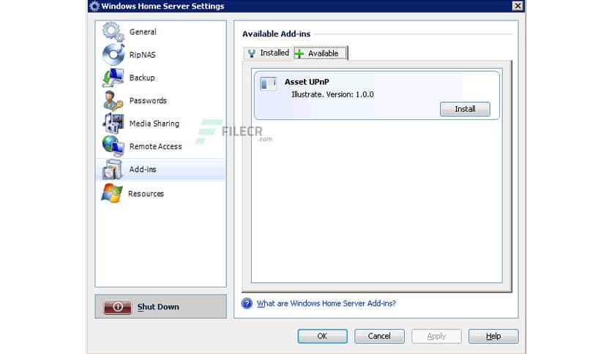Open the Remote Access label

[x=155, y=146]
